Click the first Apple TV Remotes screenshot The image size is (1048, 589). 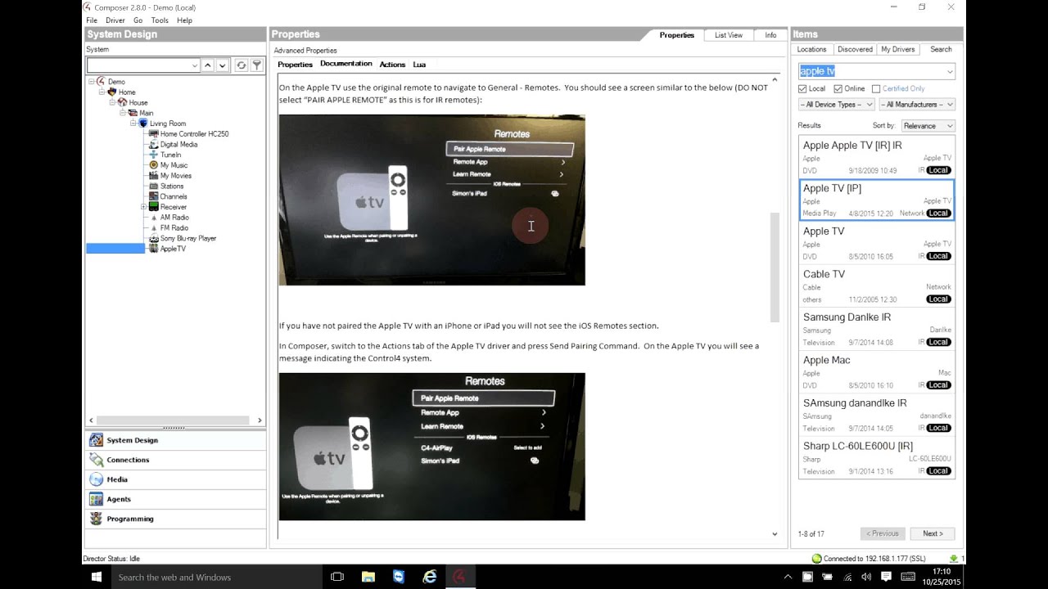431,200
